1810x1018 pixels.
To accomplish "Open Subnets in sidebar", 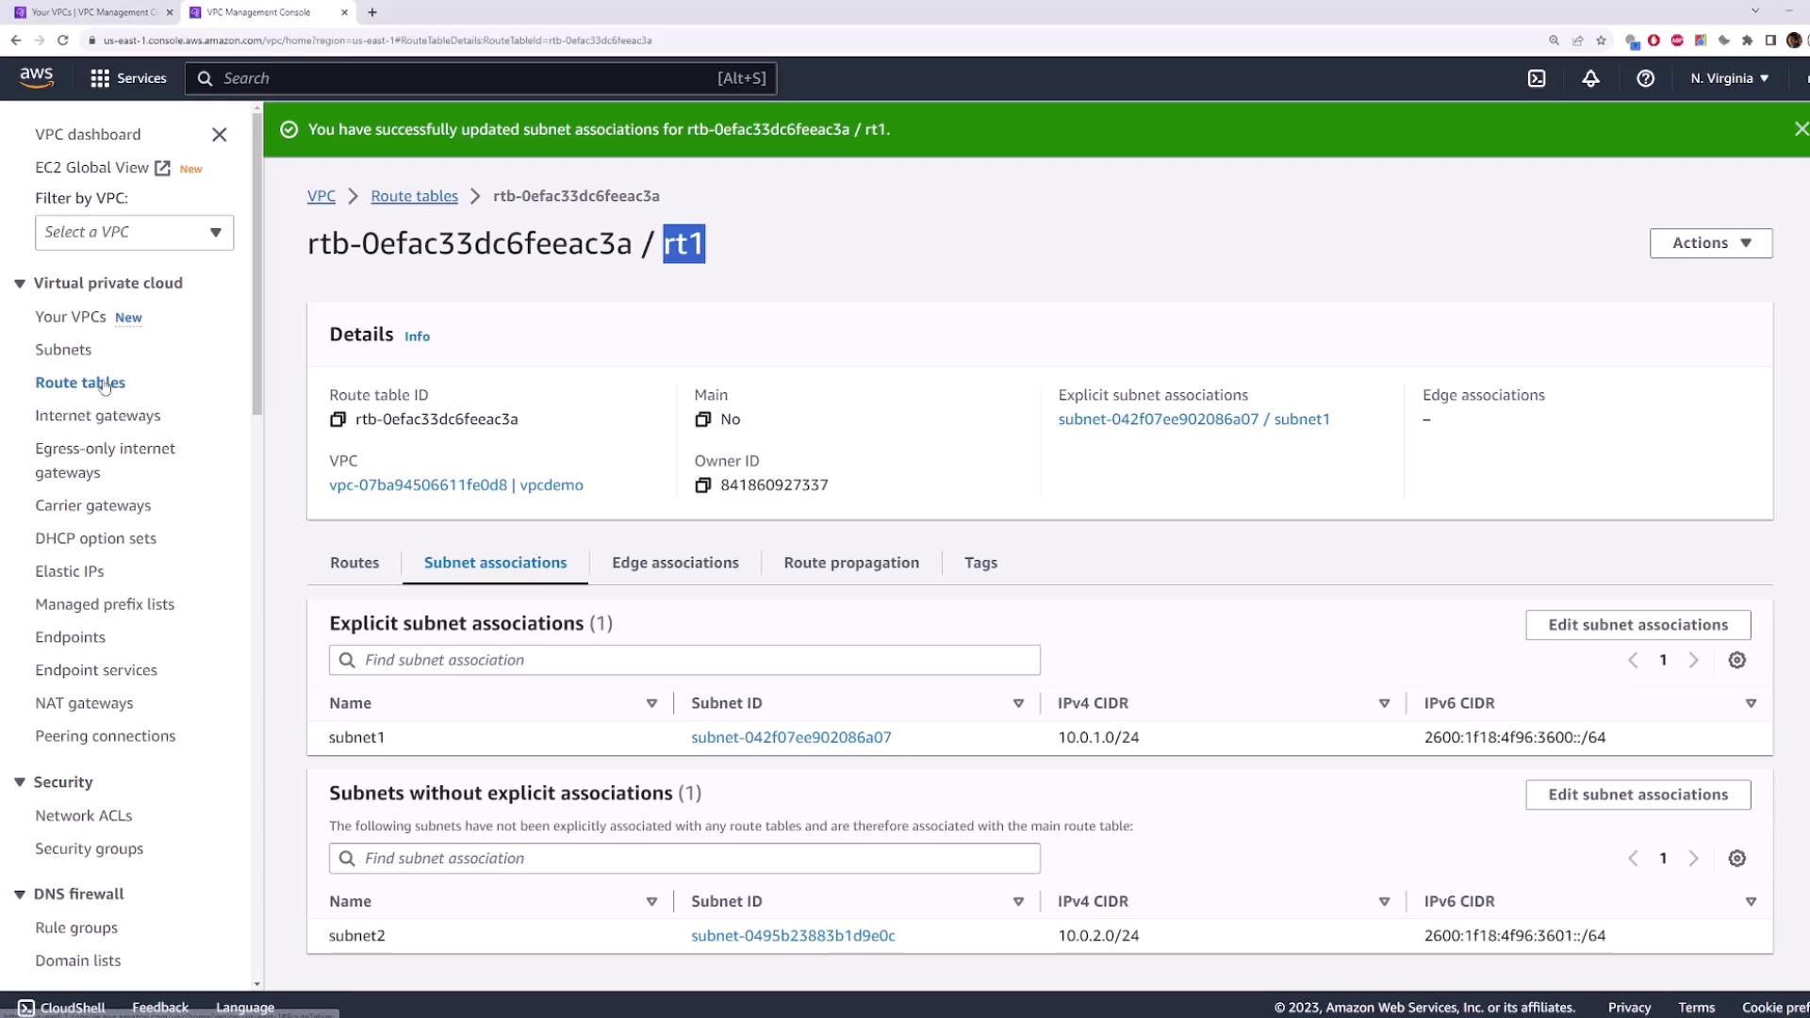I will pyautogui.click(x=63, y=350).
